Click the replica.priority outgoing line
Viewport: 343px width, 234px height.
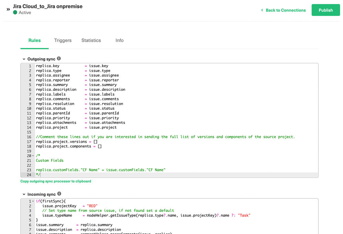[77, 118]
